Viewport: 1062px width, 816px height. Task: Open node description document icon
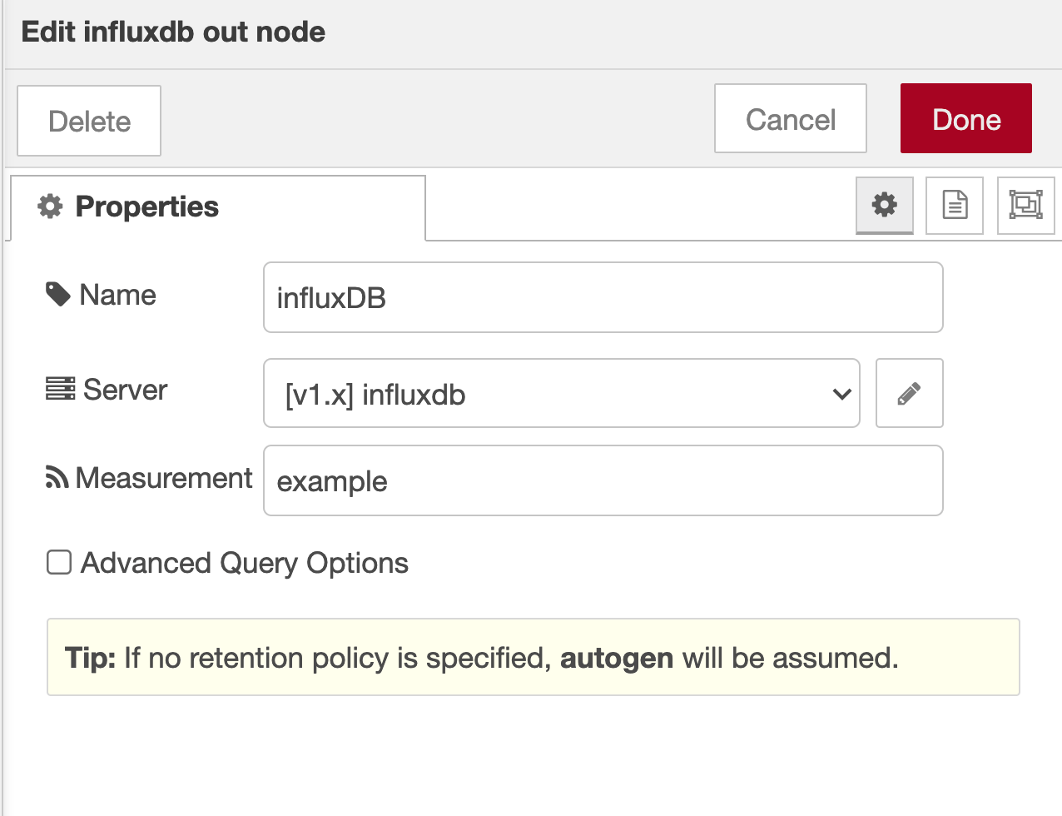[955, 205]
